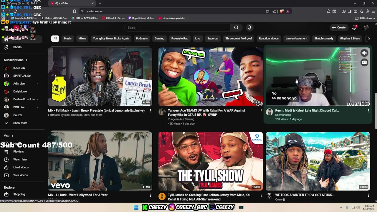The width and height of the screenshot is (377, 212).
Task: Open Your videos in the sidebar
Action: (20, 175)
